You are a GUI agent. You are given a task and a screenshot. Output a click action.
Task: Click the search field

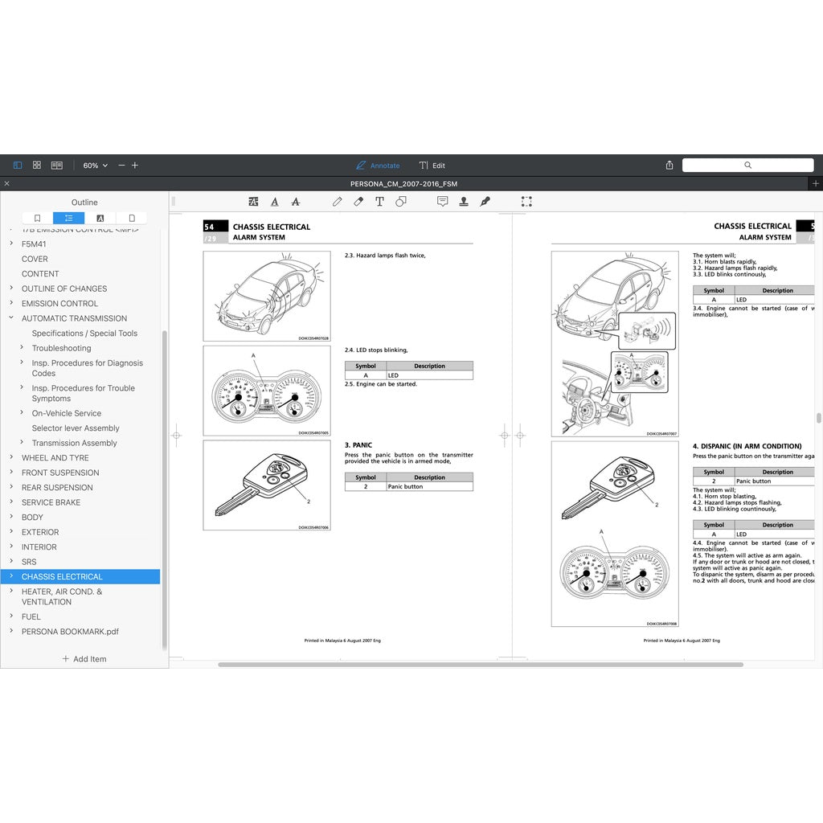pos(747,165)
